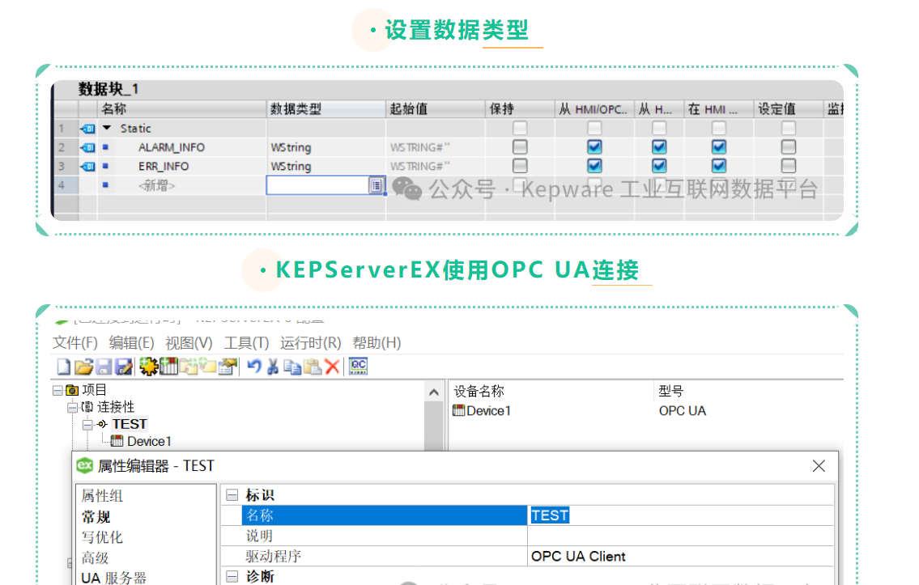919x585 pixels.
Task: Click the 名称 value field containing TEST
Action: point(680,515)
